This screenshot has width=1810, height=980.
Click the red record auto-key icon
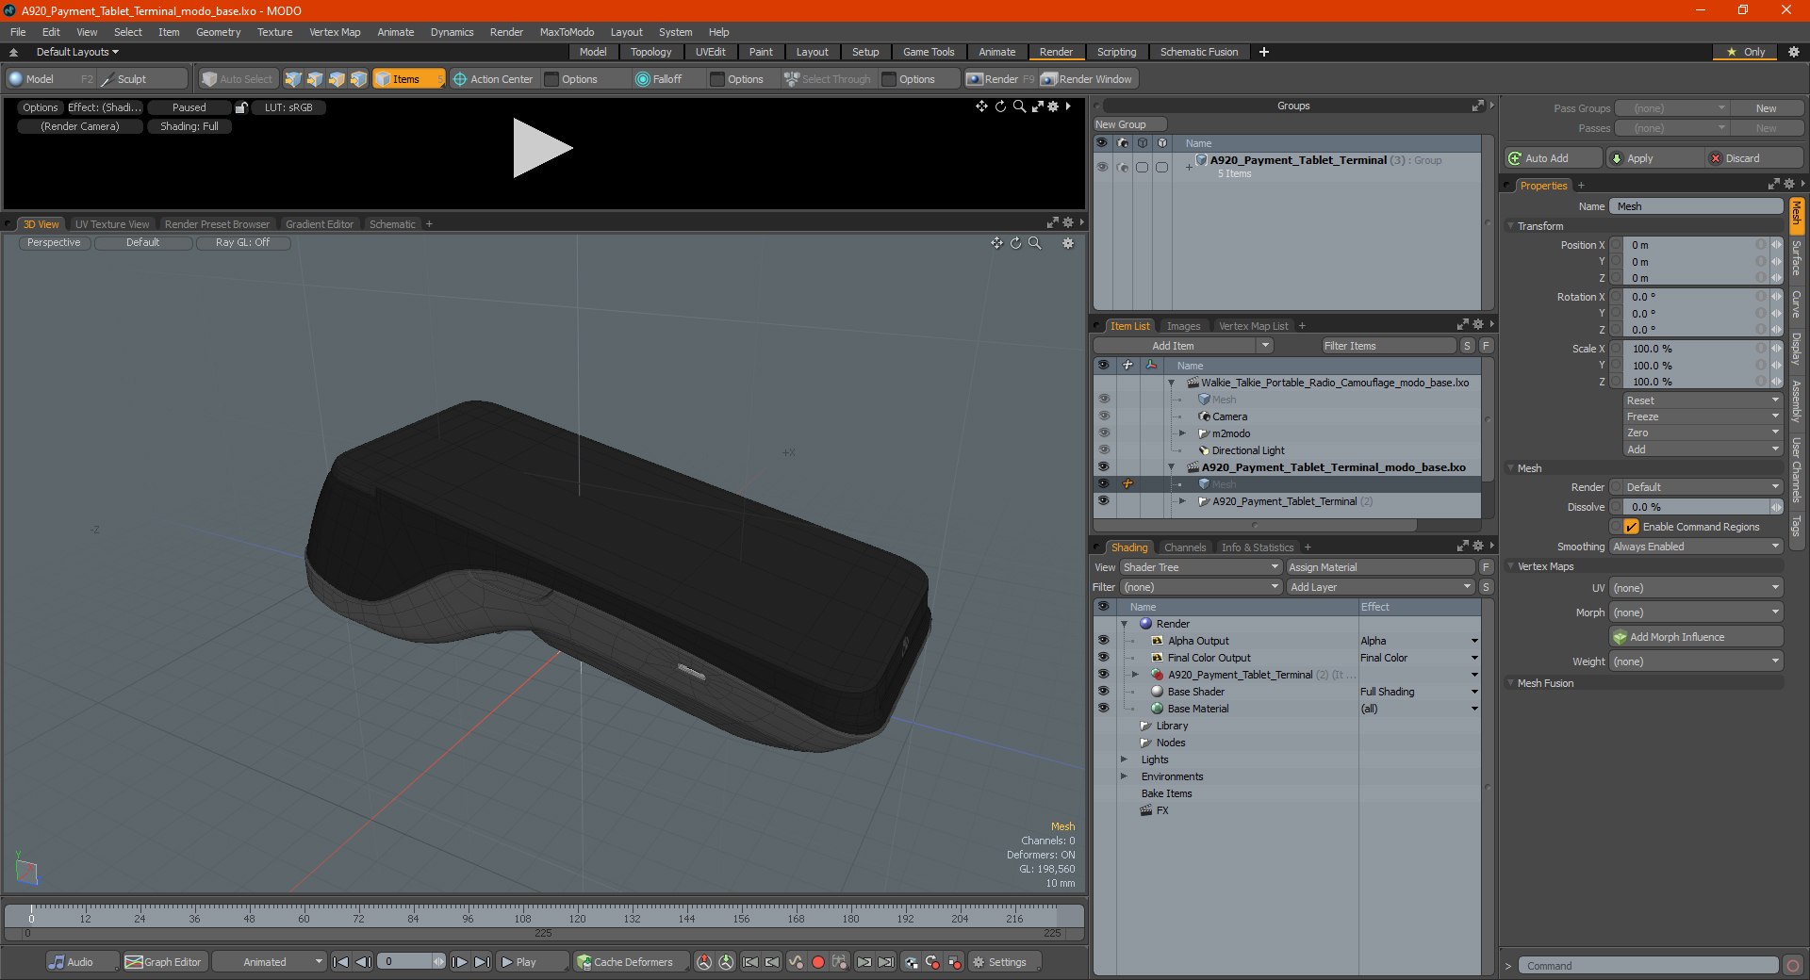[818, 962]
